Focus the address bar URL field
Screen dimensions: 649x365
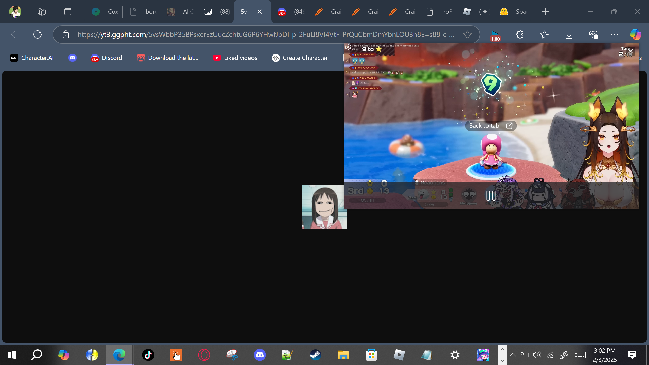pyautogui.click(x=266, y=34)
